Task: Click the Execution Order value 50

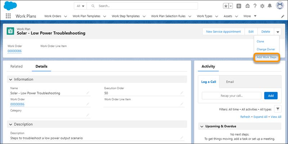Action: 106,93
